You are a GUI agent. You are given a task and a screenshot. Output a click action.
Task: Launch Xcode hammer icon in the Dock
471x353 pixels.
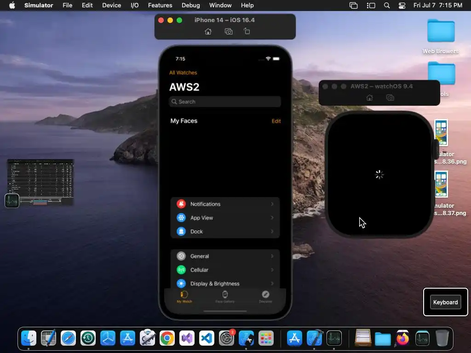[x=314, y=338]
